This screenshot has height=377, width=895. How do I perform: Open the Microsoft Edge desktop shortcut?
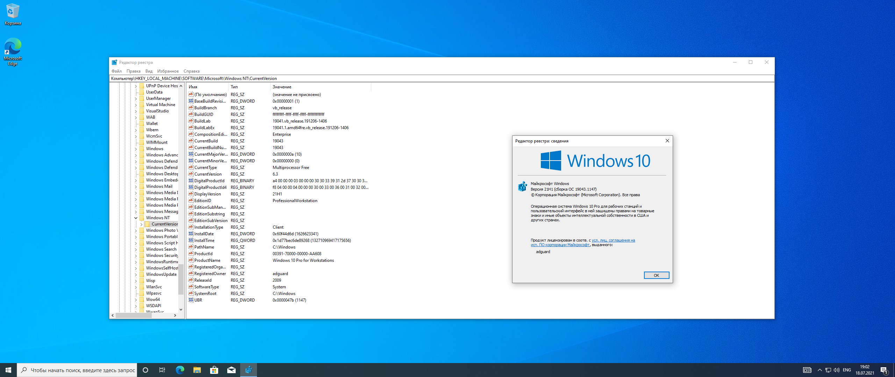click(13, 52)
